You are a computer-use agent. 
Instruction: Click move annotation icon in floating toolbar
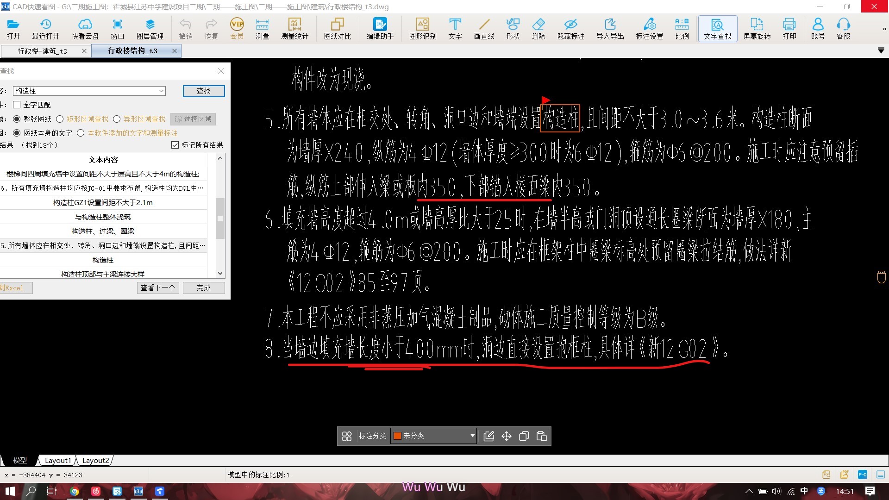(506, 436)
